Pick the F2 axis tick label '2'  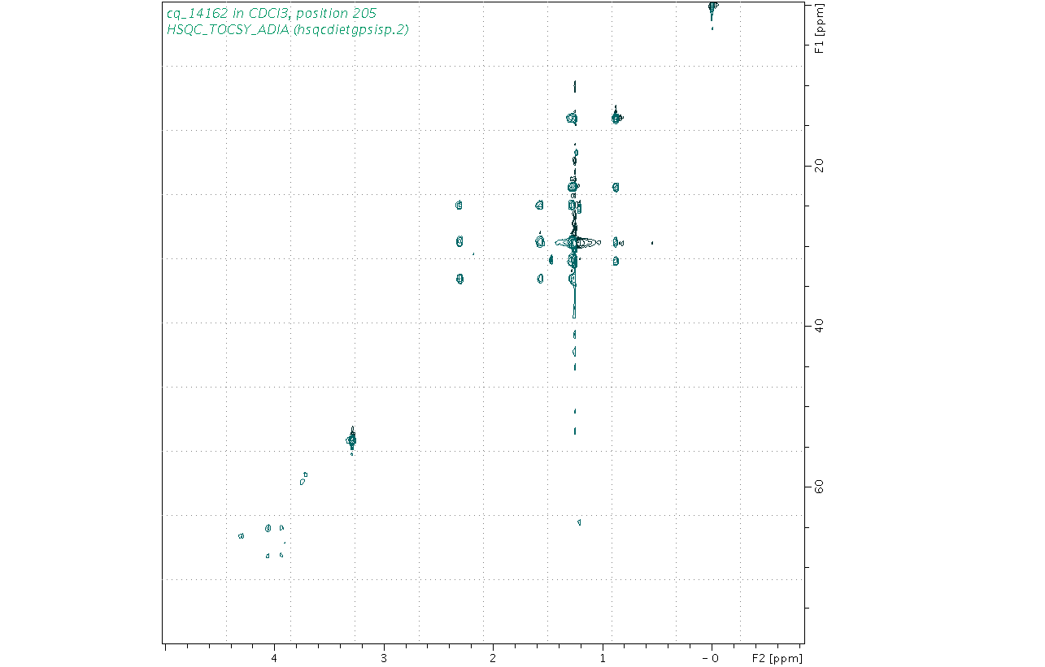[x=494, y=657]
